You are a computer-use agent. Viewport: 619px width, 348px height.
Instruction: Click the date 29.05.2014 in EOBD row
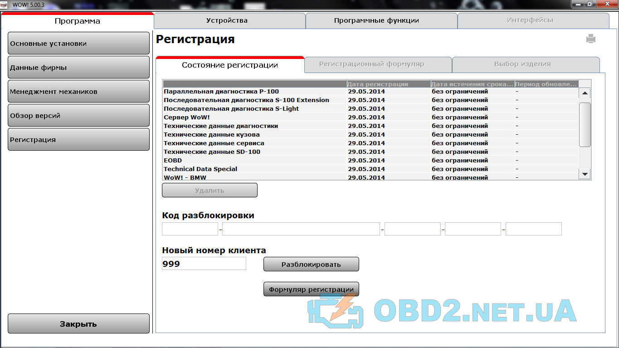click(366, 161)
